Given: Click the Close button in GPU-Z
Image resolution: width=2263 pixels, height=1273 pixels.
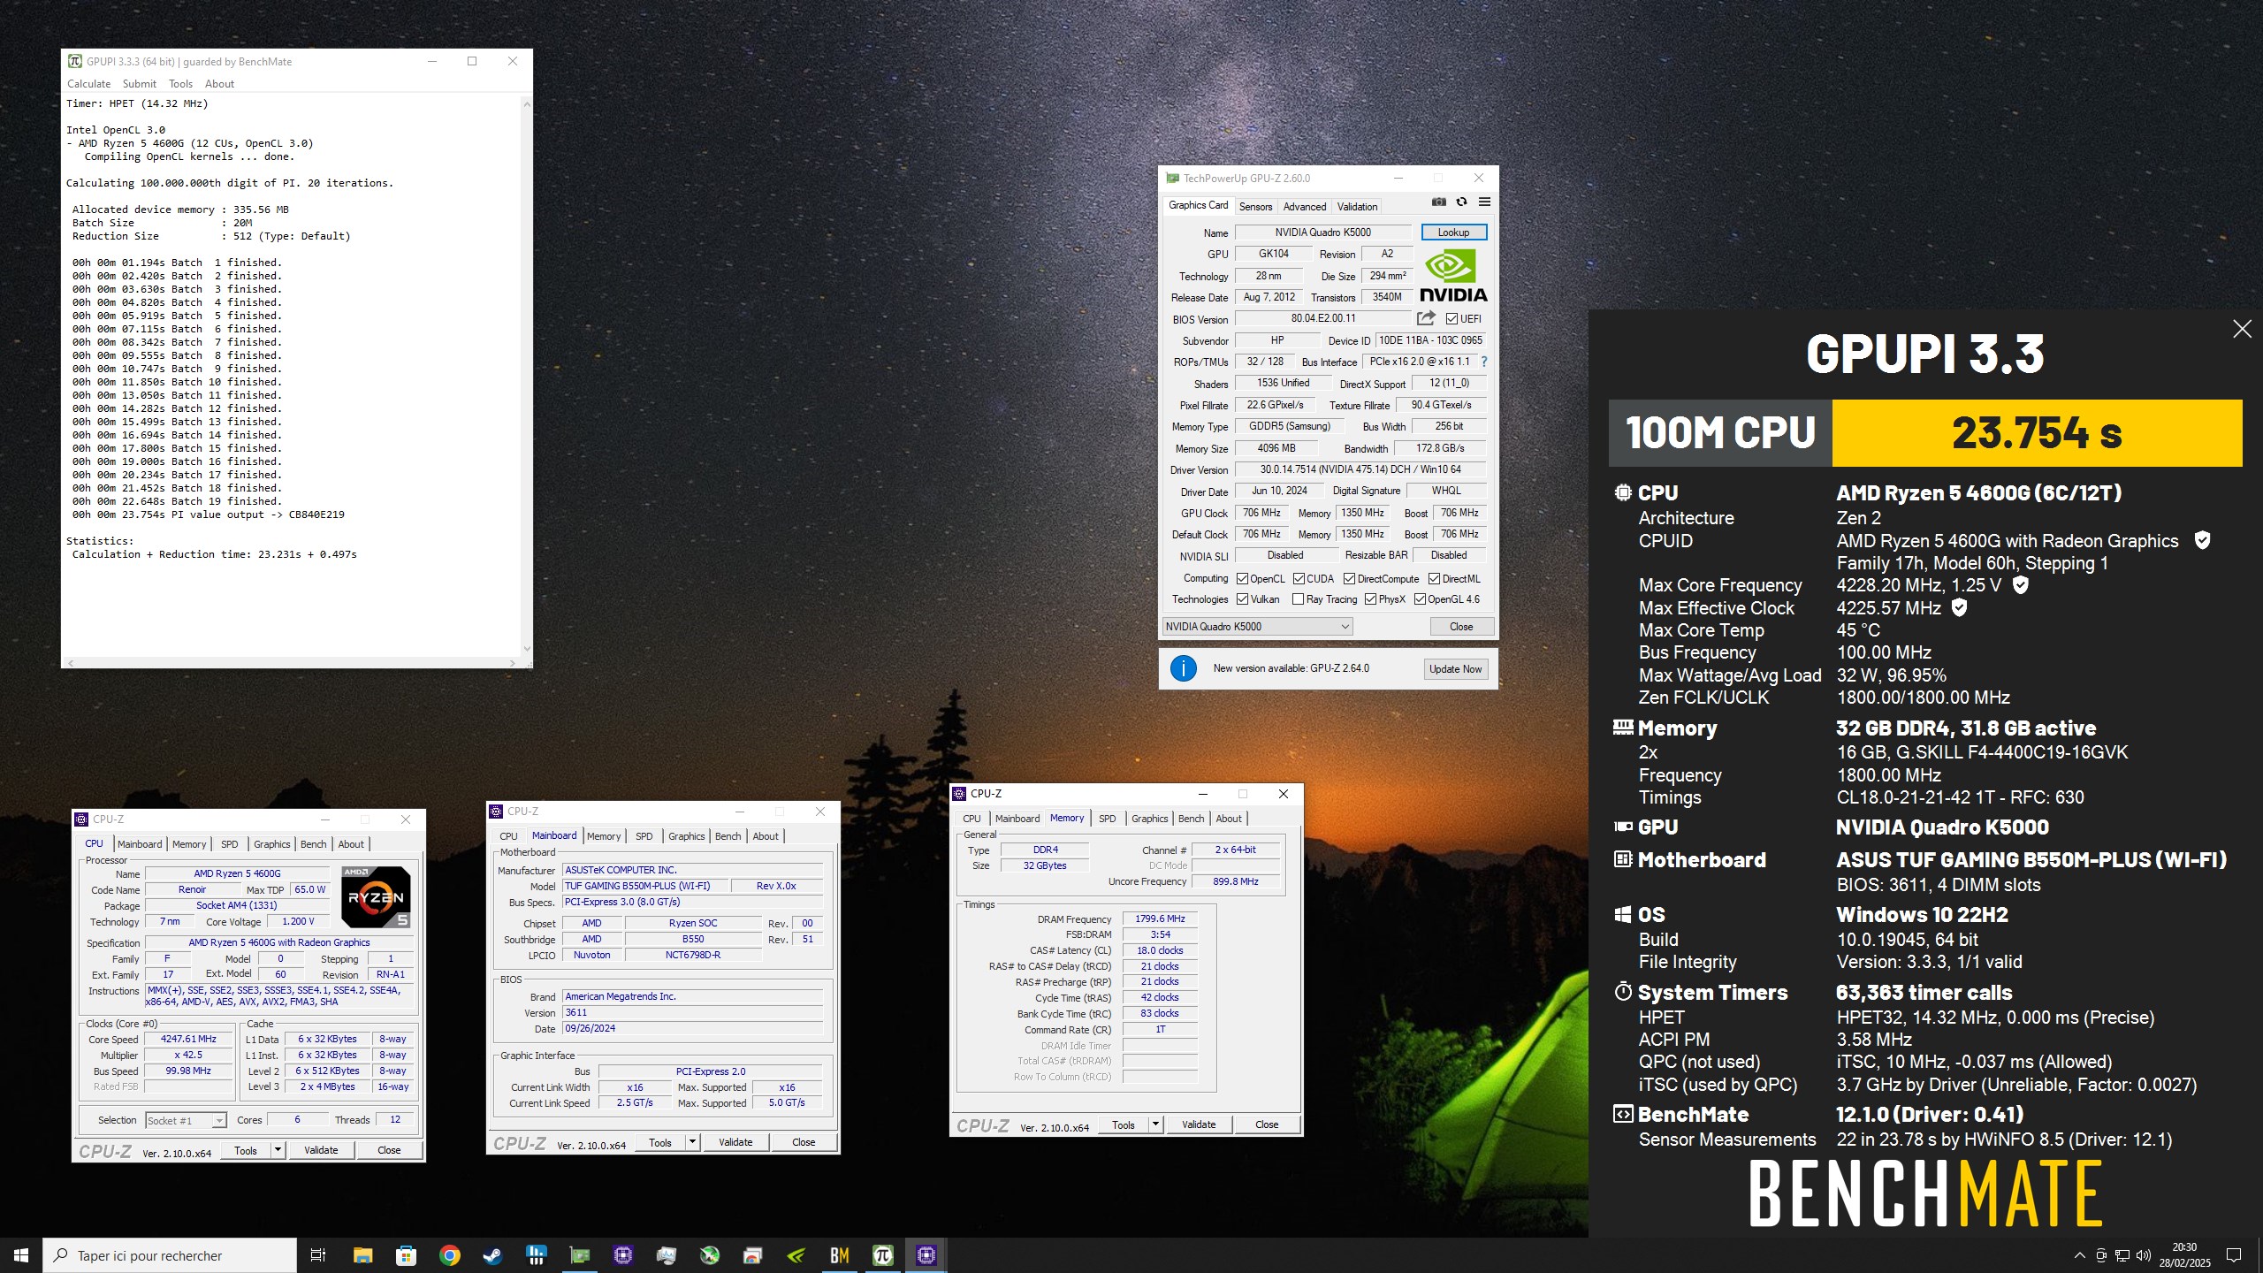Looking at the screenshot, I should coord(1461,627).
